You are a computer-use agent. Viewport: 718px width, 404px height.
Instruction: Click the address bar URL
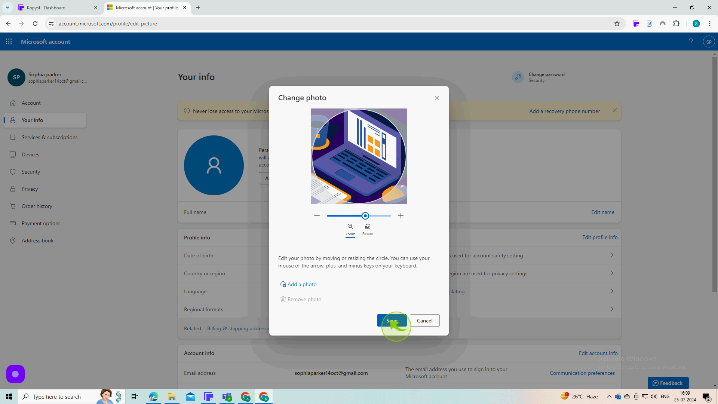pos(108,24)
